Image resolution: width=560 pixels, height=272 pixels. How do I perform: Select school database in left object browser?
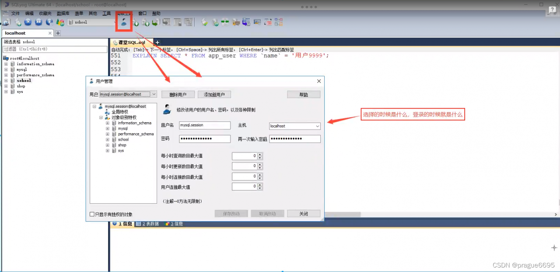coord(24,81)
